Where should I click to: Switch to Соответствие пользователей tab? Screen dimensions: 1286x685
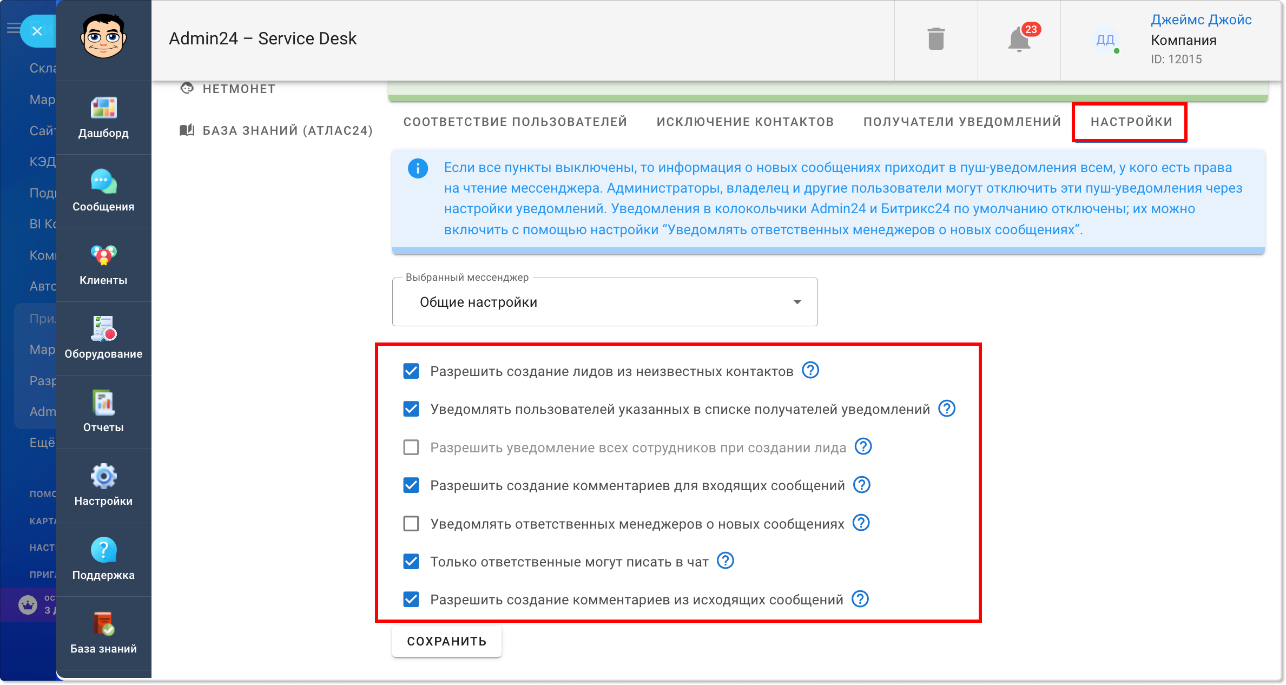[x=515, y=122]
